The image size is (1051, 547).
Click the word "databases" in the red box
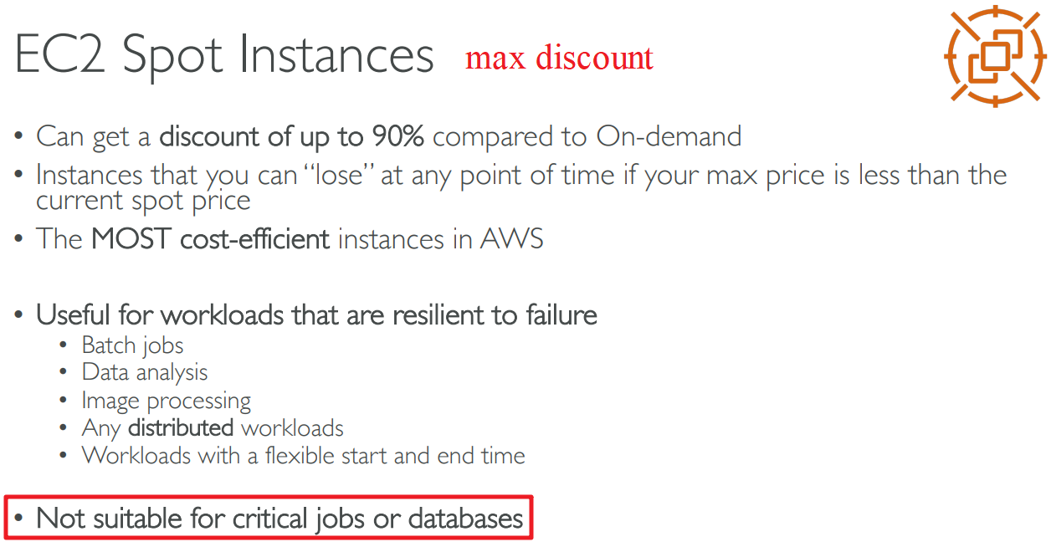point(465,519)
